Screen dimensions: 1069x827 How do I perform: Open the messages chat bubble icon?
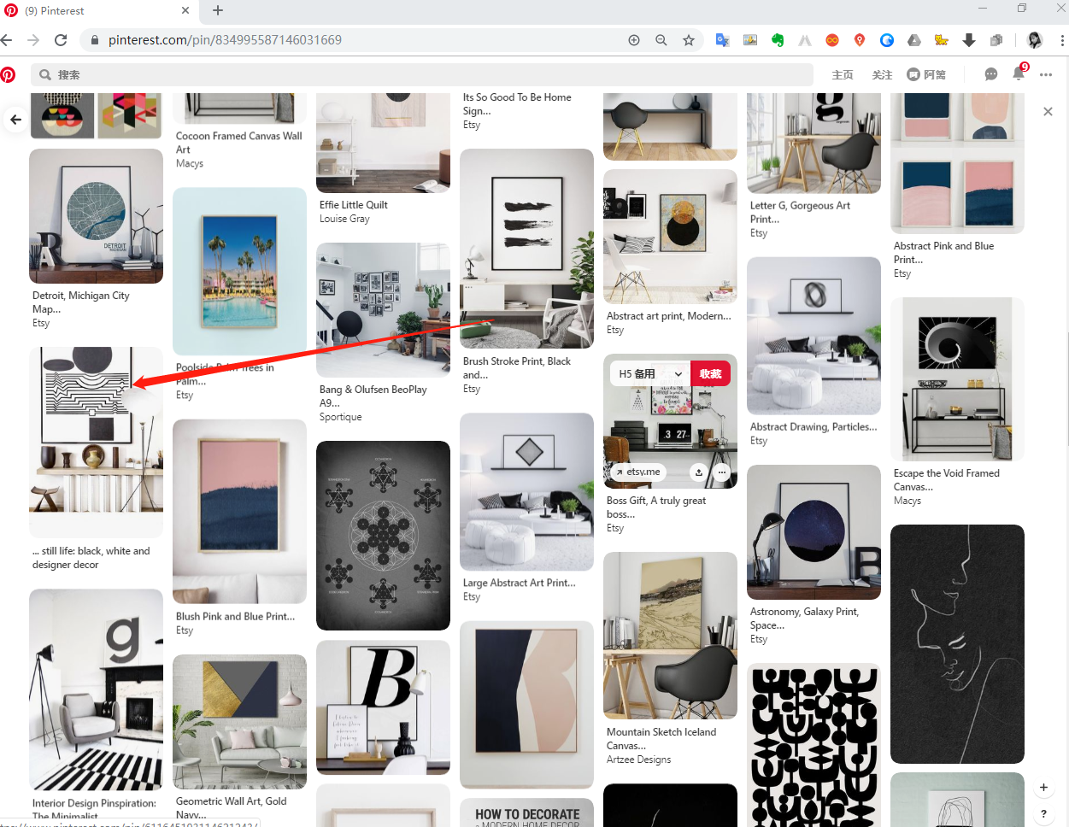(991, 74)
